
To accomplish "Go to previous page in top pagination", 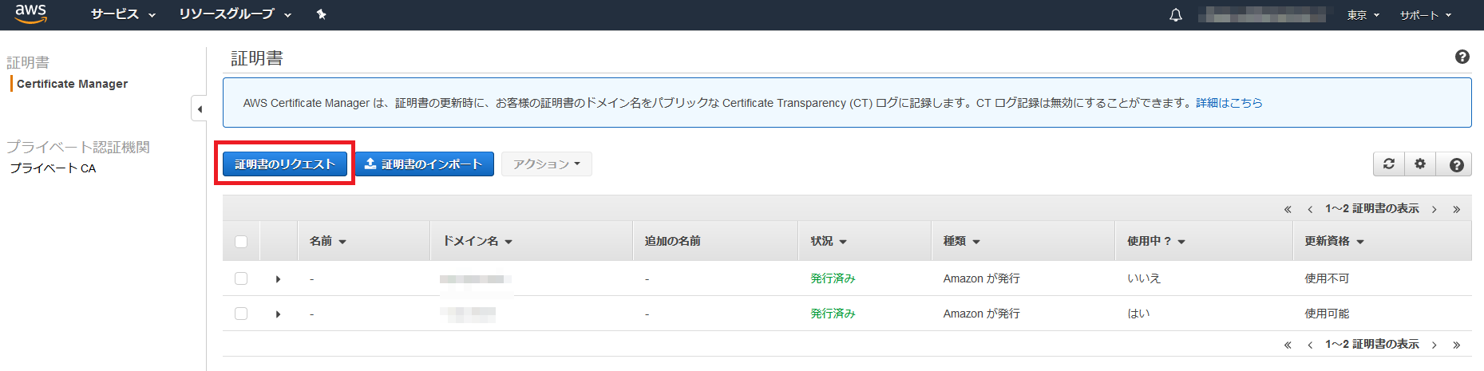I will [1310, 209].
